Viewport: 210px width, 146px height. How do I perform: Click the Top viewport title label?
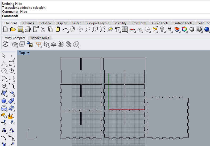click(22, 53)
